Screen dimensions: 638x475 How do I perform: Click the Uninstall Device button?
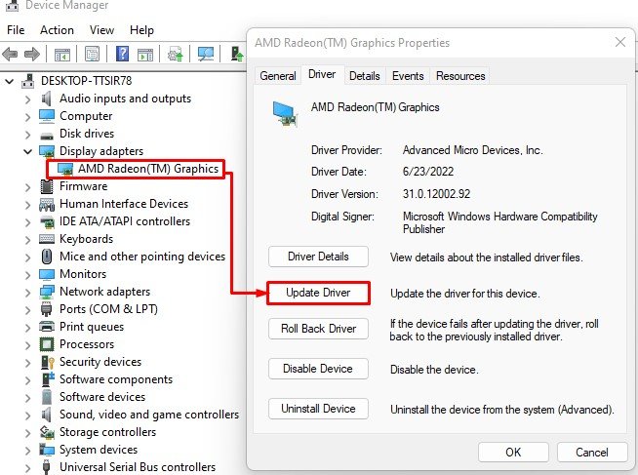318,409
